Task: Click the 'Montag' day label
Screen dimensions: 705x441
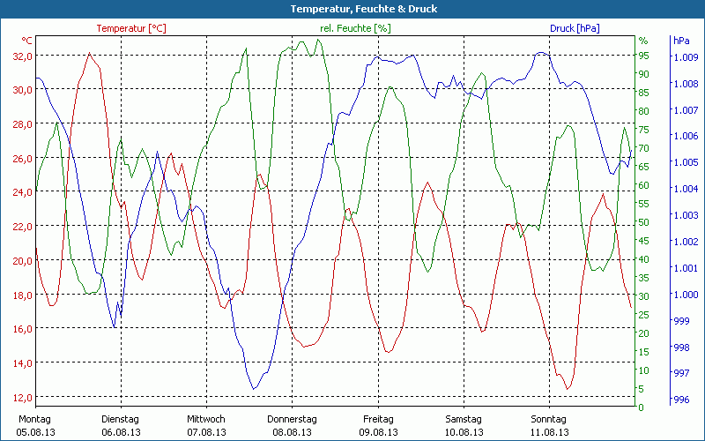Action: coord(34,419)
